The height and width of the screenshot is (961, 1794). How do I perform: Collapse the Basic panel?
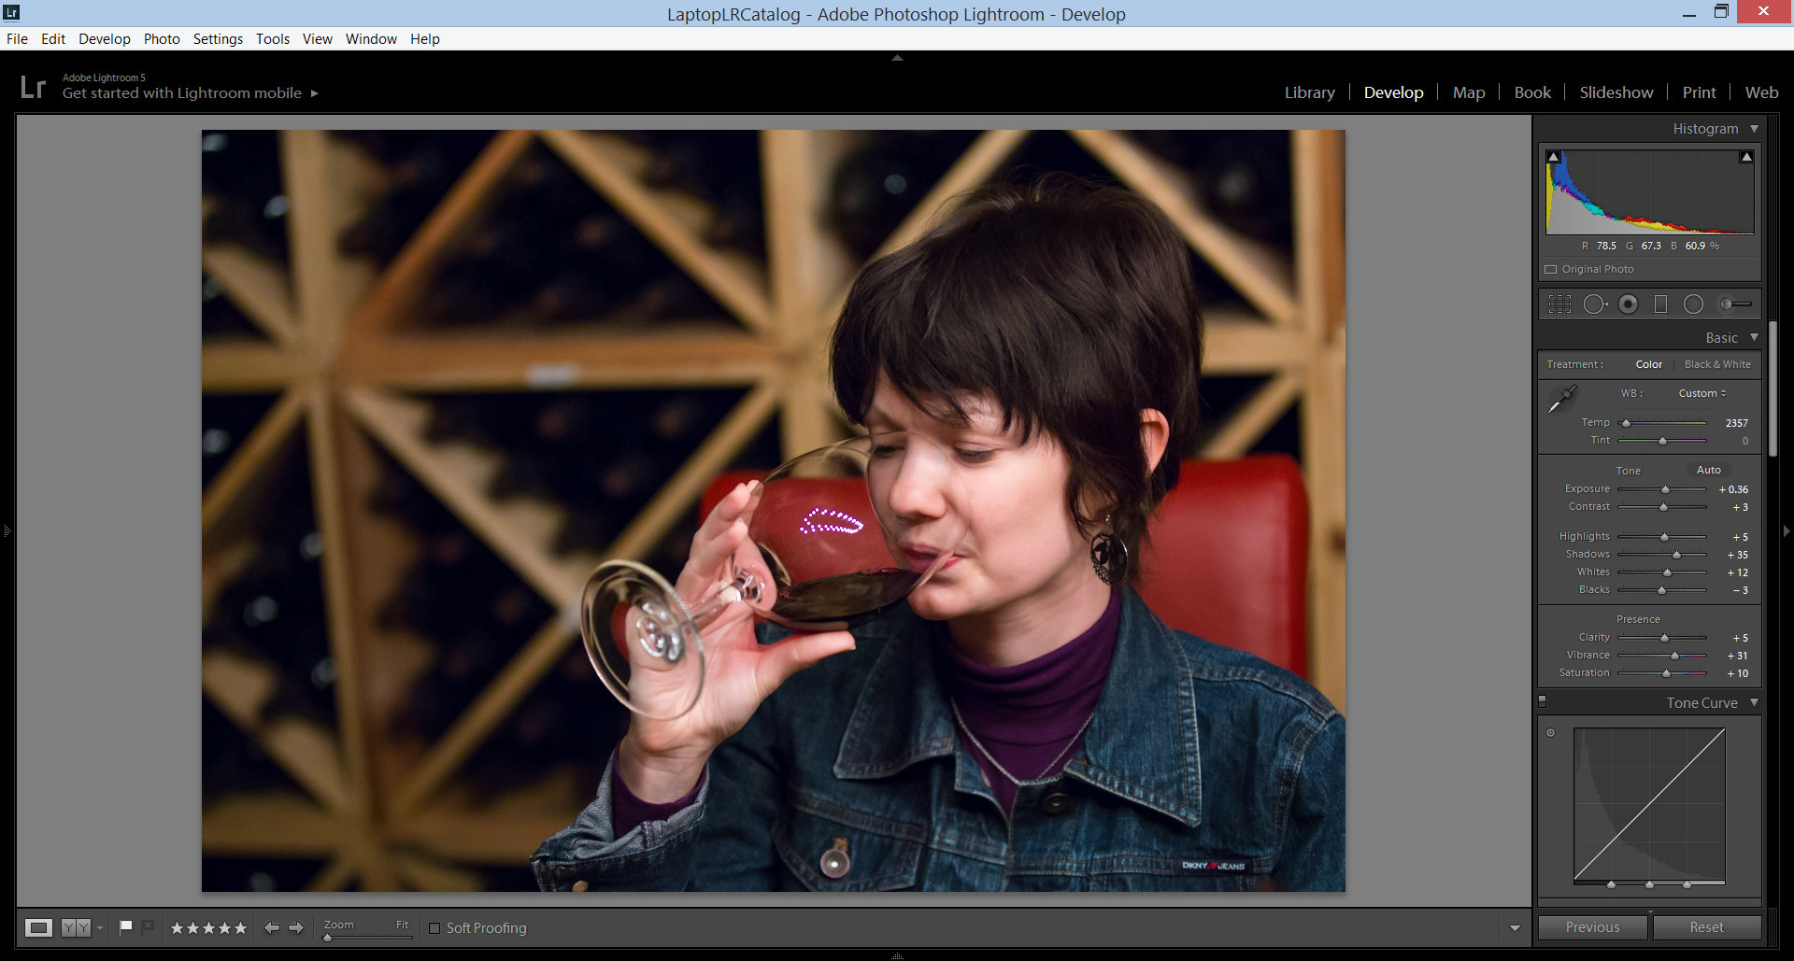(x=1754, y=337)
